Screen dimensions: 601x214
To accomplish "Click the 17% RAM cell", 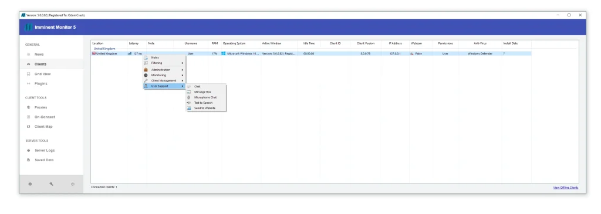I will point(214,53).
